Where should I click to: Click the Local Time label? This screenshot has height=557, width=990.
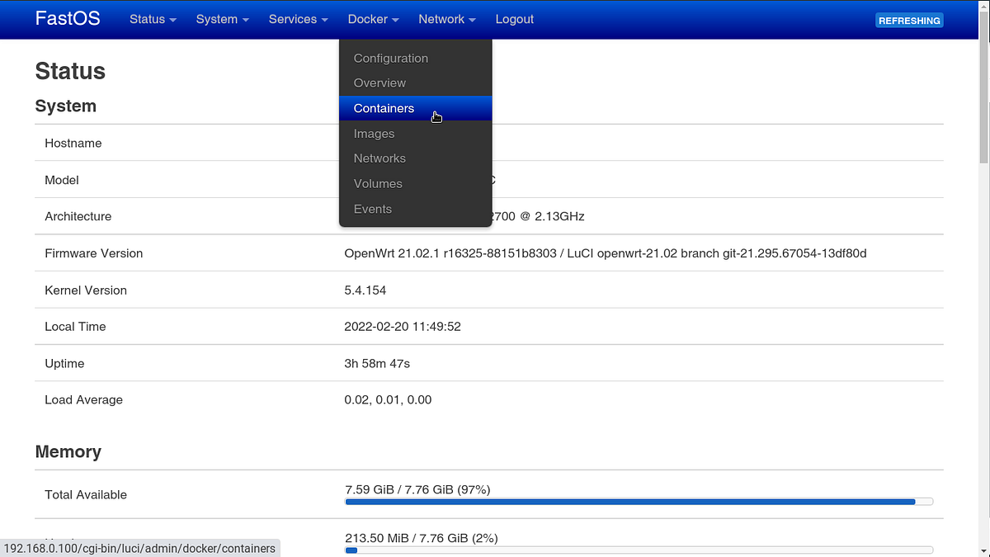[75, 327]
